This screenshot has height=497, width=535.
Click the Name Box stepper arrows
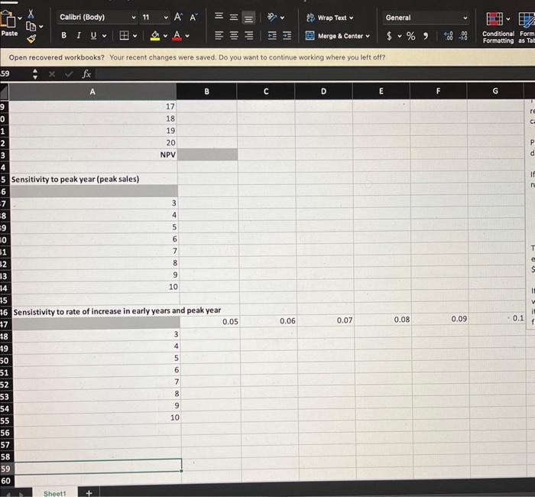point(35,73)
